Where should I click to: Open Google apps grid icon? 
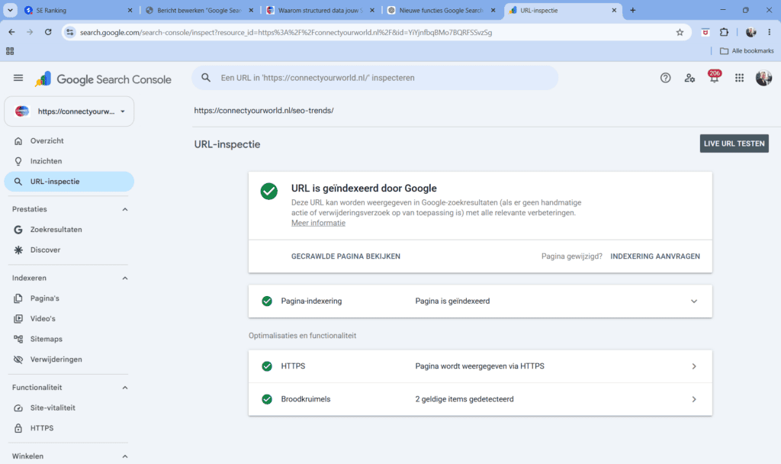pyautogui.click(x=739, y=78)
